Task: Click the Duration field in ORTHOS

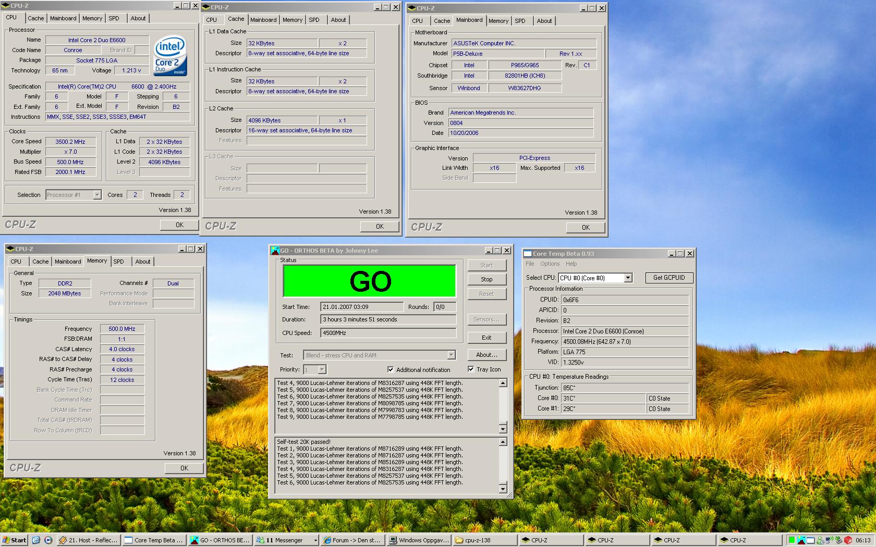Action: pyautogui.click(x=388, y=319)
